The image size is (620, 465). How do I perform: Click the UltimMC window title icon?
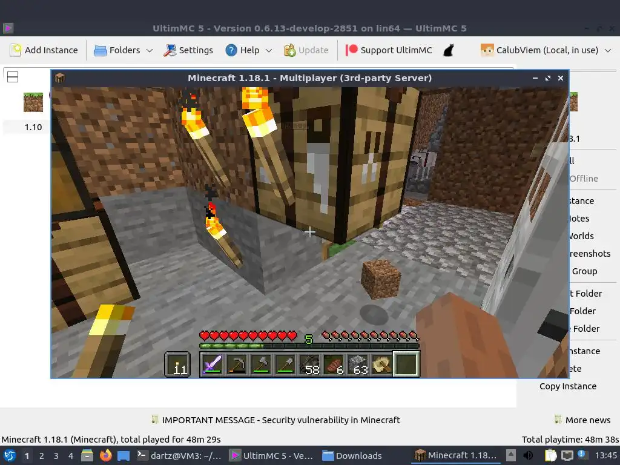pos(8,28)
